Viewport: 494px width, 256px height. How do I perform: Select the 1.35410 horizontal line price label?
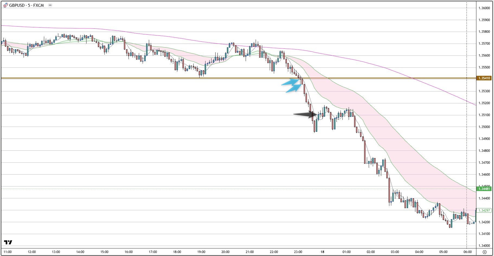point(484,78)
